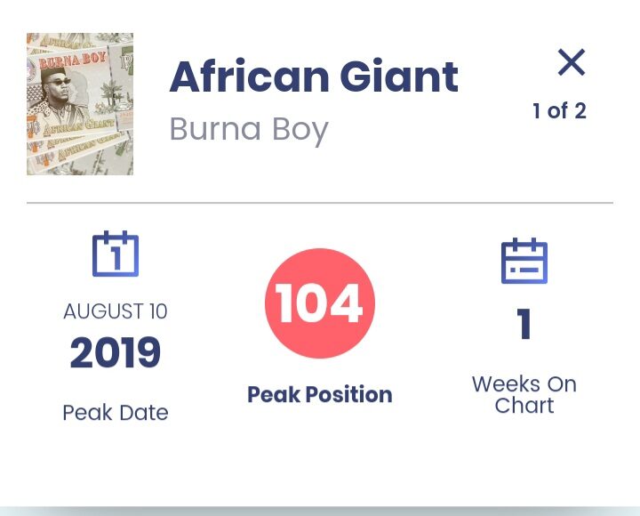Screen dimensions: 640x516
Task: Click the Weeks On Chart label
Action: [x=524, y=395]
